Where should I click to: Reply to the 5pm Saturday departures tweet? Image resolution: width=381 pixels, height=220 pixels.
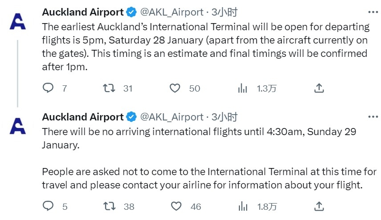click(49, 88)
